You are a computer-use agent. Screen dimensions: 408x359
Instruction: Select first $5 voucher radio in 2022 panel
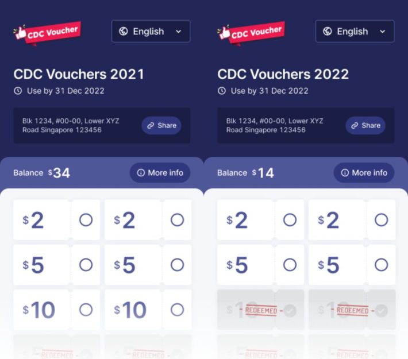[x=290, y=265]
